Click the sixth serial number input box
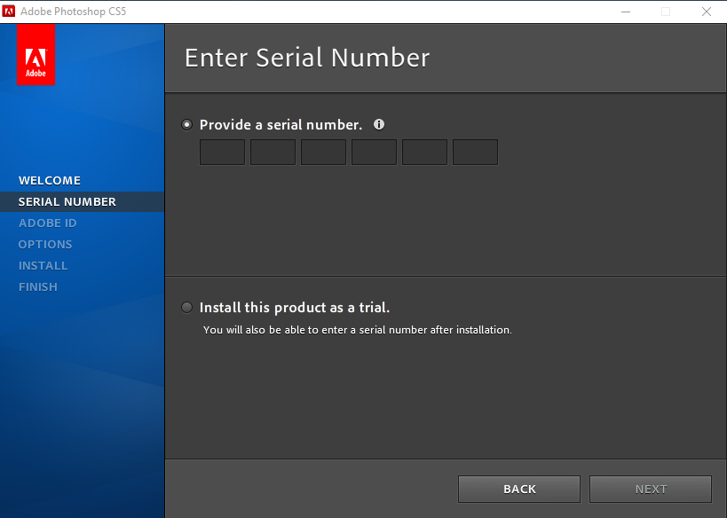 475,152
